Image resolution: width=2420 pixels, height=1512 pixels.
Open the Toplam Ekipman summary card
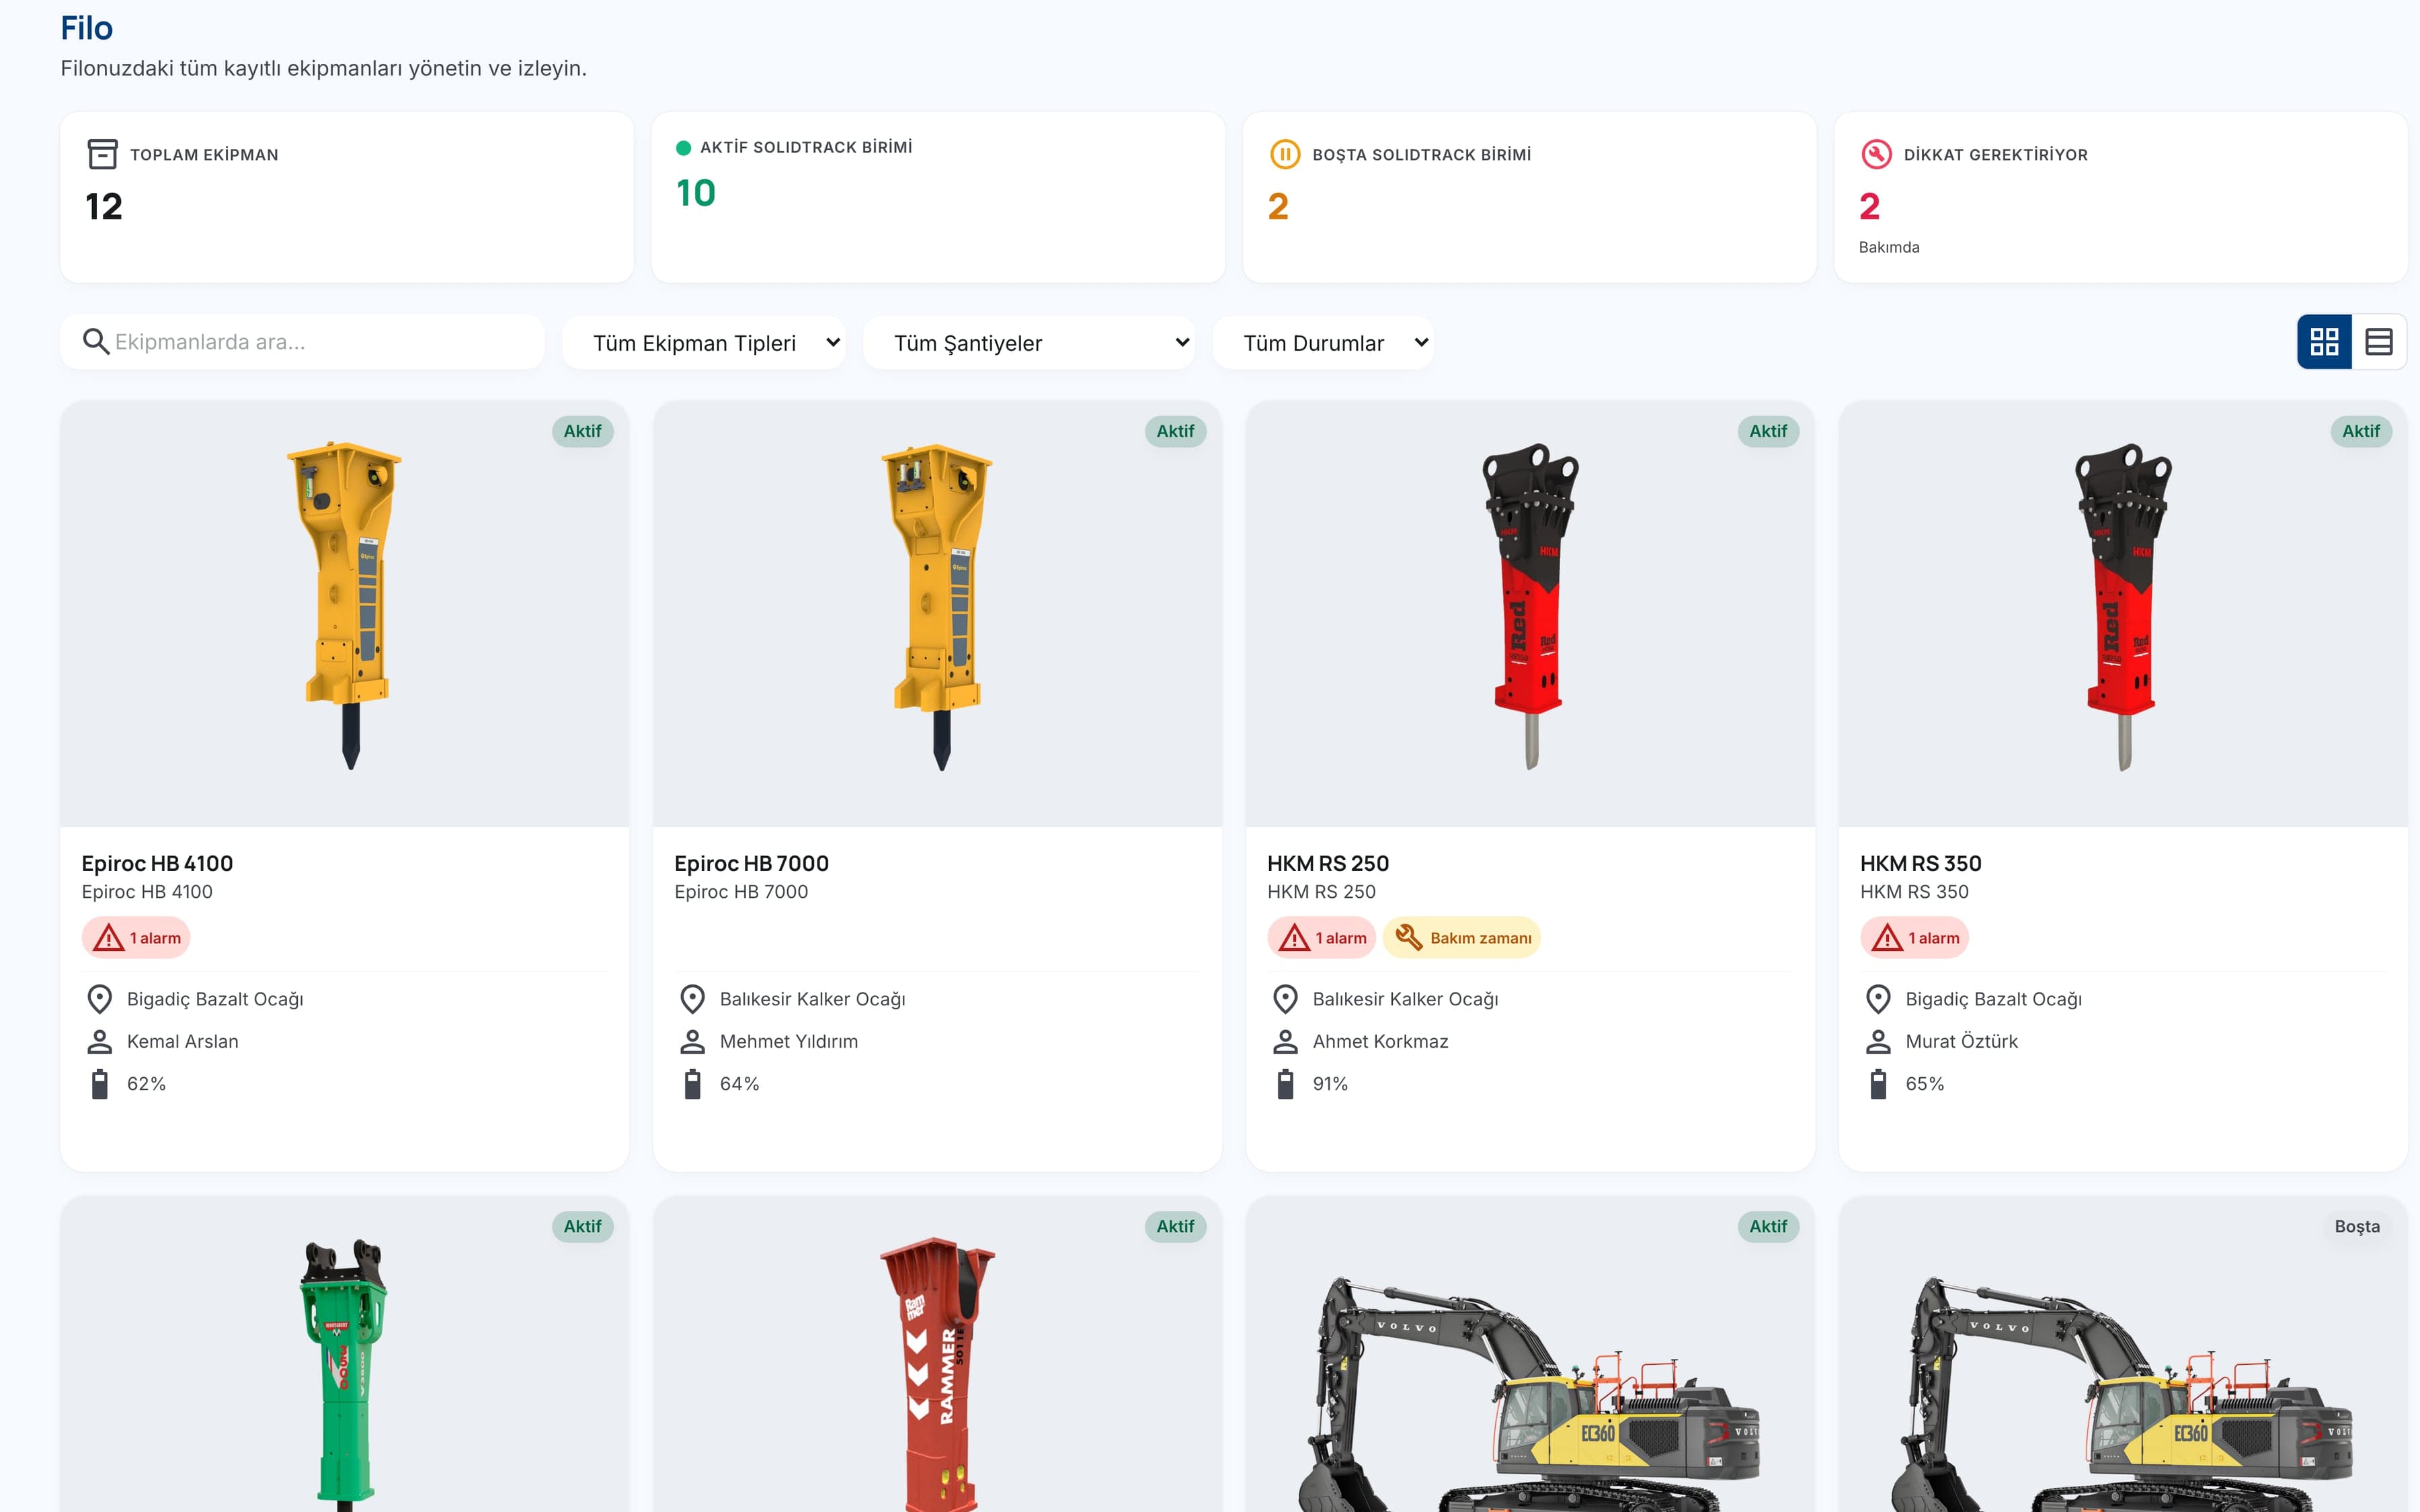point(347,197)
